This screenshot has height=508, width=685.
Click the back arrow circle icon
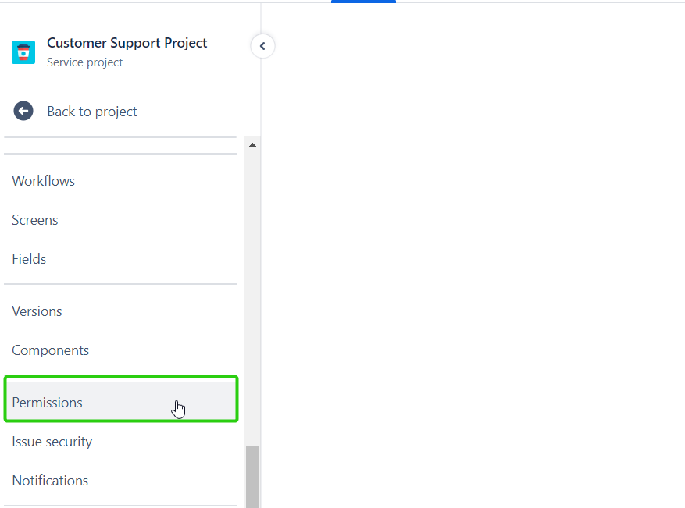[23, 111]
